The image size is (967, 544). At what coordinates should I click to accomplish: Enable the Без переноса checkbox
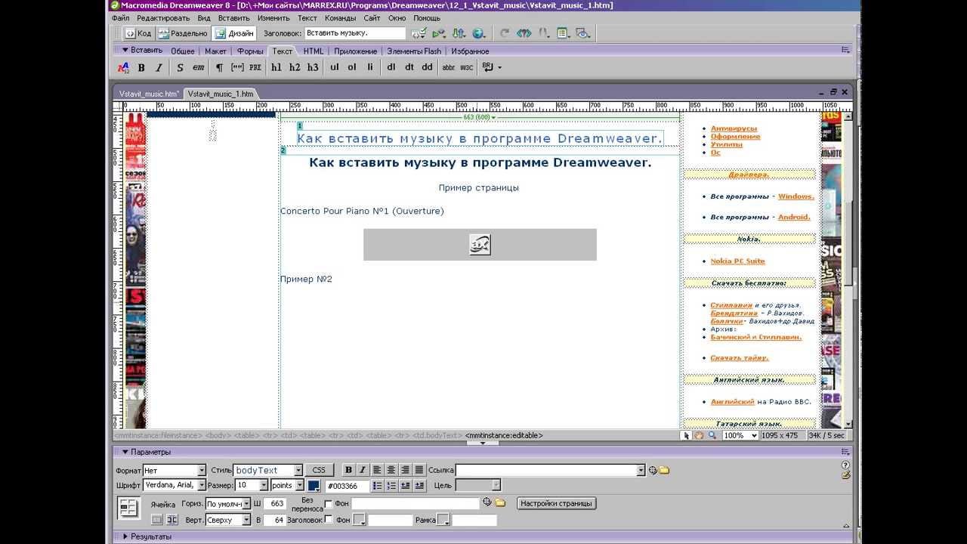[x=328, y=504]
